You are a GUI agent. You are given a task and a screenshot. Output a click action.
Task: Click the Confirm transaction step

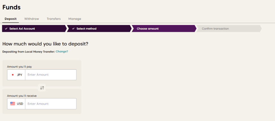click(x=215, y=29)
